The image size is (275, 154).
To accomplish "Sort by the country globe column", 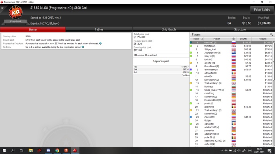I will (233, 39).
